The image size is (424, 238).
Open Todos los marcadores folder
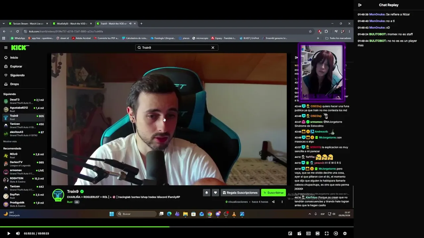(338, 38)
